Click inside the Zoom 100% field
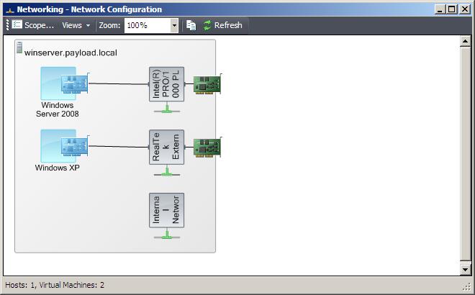Viewport: 475px width, 295px height. (147, 25)
